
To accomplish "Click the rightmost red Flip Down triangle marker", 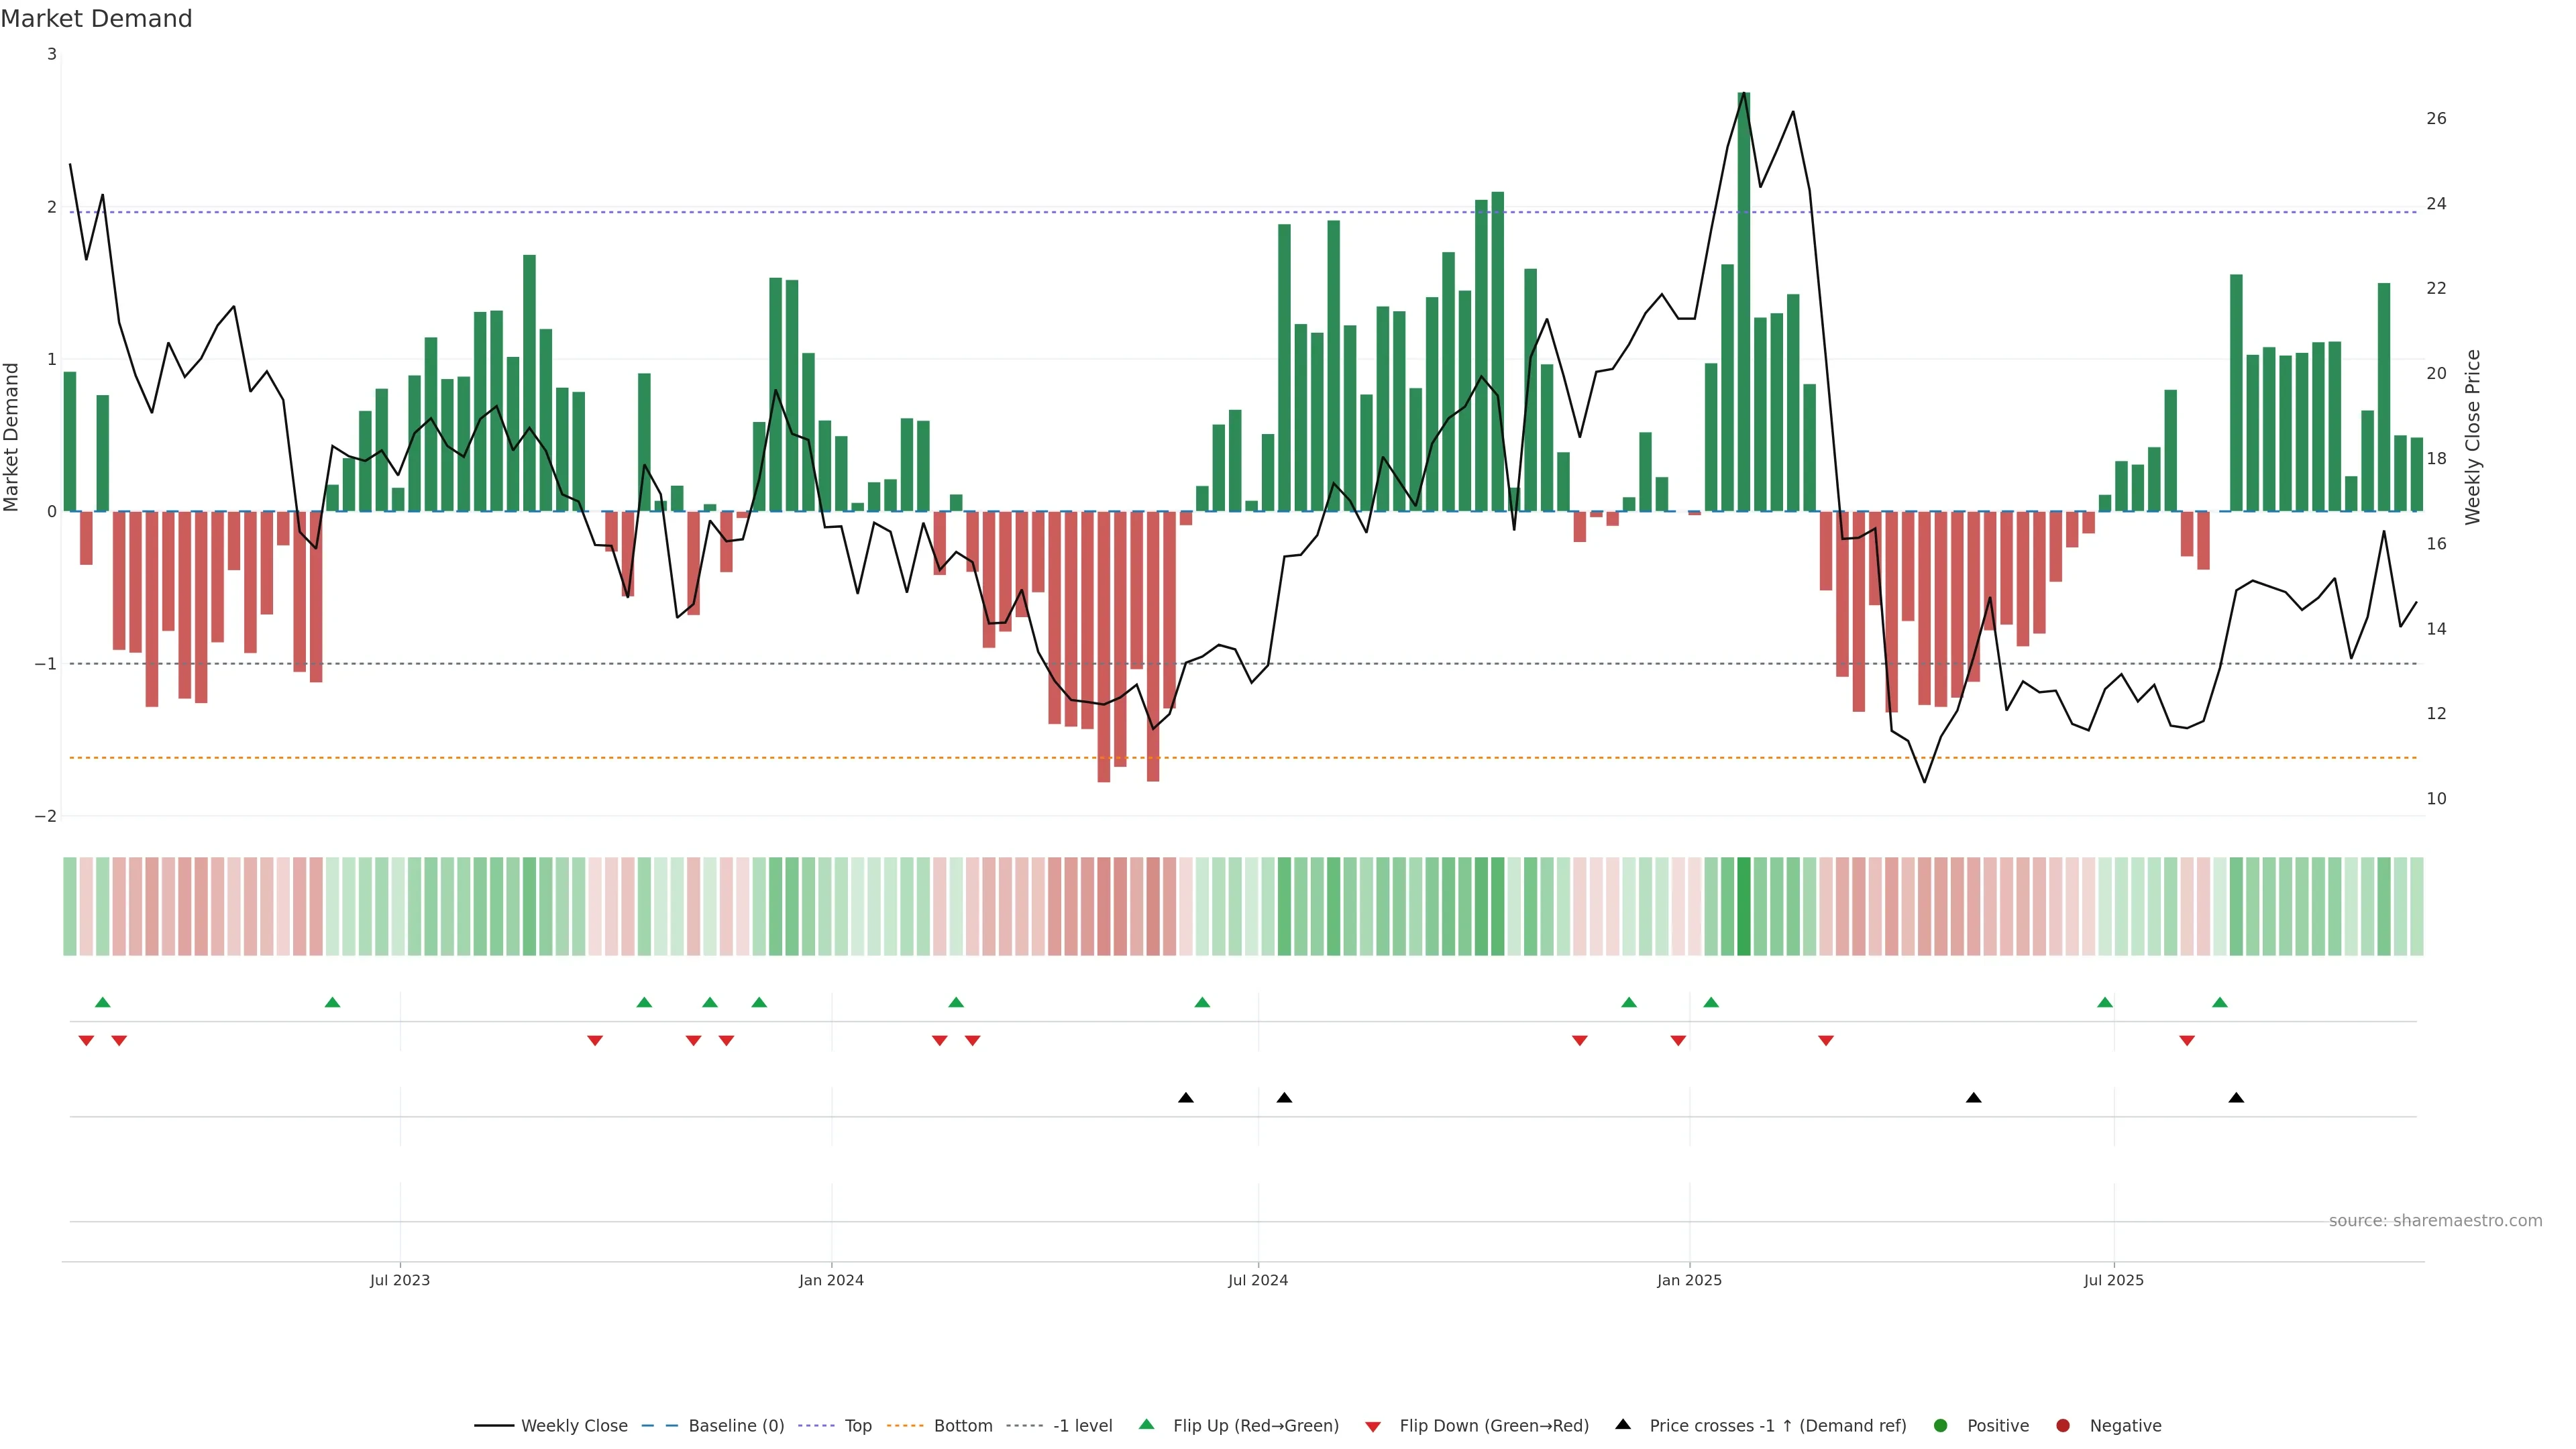I will pos(2187,1041).
